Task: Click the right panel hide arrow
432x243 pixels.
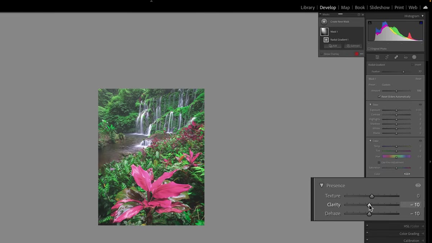Action: [x=430, y=162]
